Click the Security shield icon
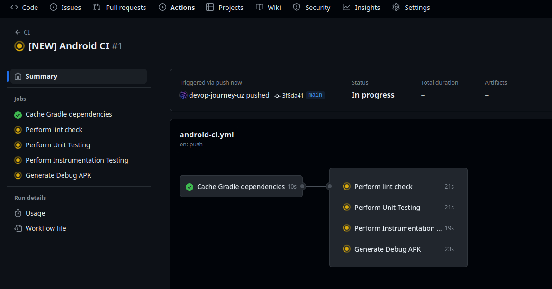Viewport: 552px width, 289px height. pyautogui.click(x=297, y=8)
